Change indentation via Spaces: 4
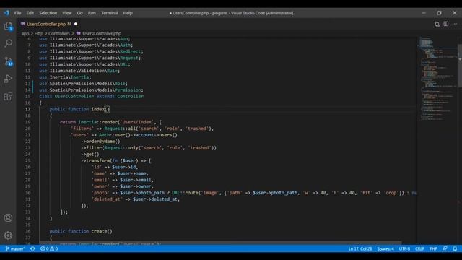The image size is (462, 260). [385, 248]
